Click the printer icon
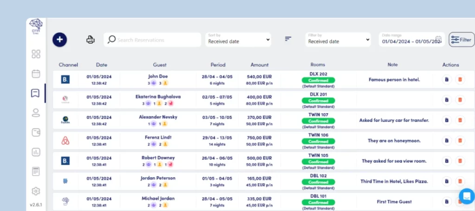Screen dimensions: 475x211 [90, 40]
